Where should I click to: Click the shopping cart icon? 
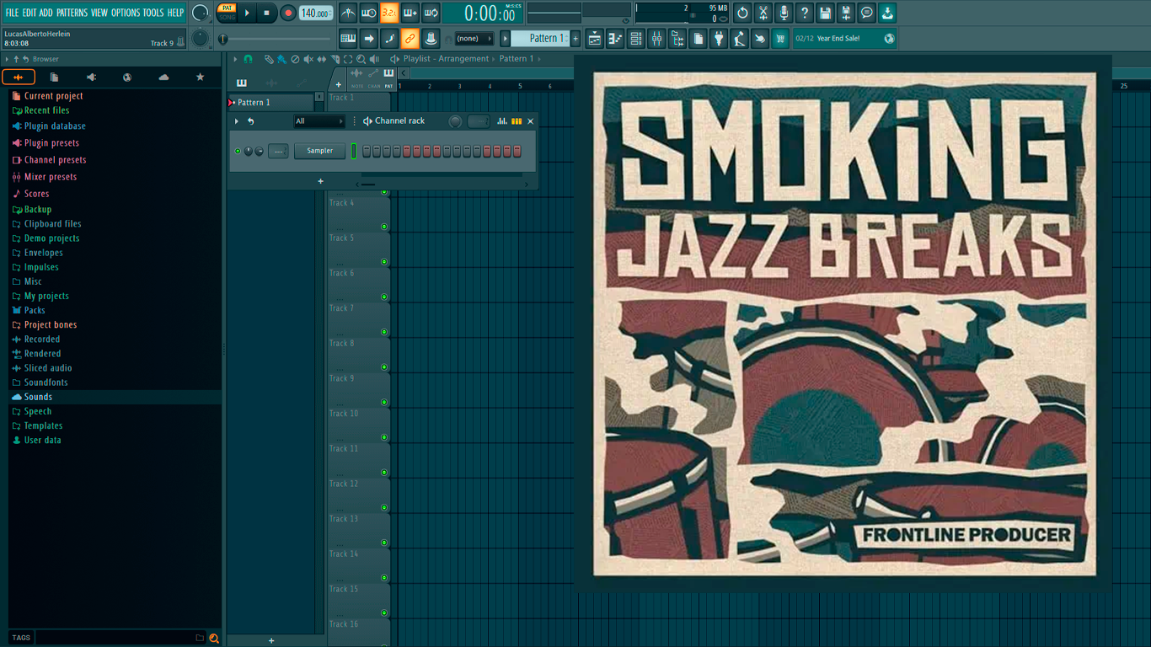[780, 39]
